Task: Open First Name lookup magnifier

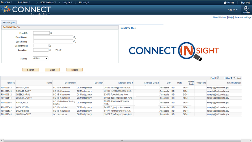Action: coord(74,37)
